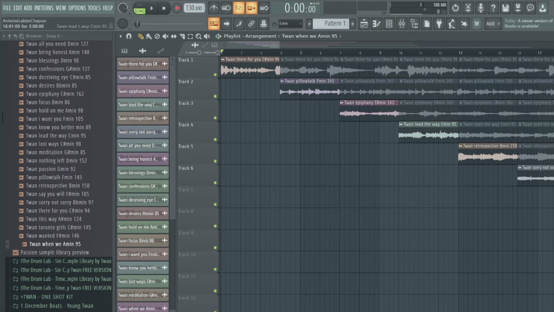Select the Draw pencil tool in playlist
This screenshot has width=554, height=312.
[x=141, y=36]
